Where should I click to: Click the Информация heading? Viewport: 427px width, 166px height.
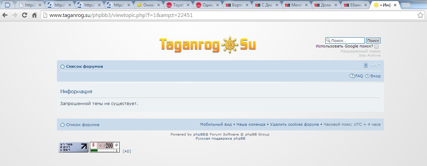tap(76, 91)
